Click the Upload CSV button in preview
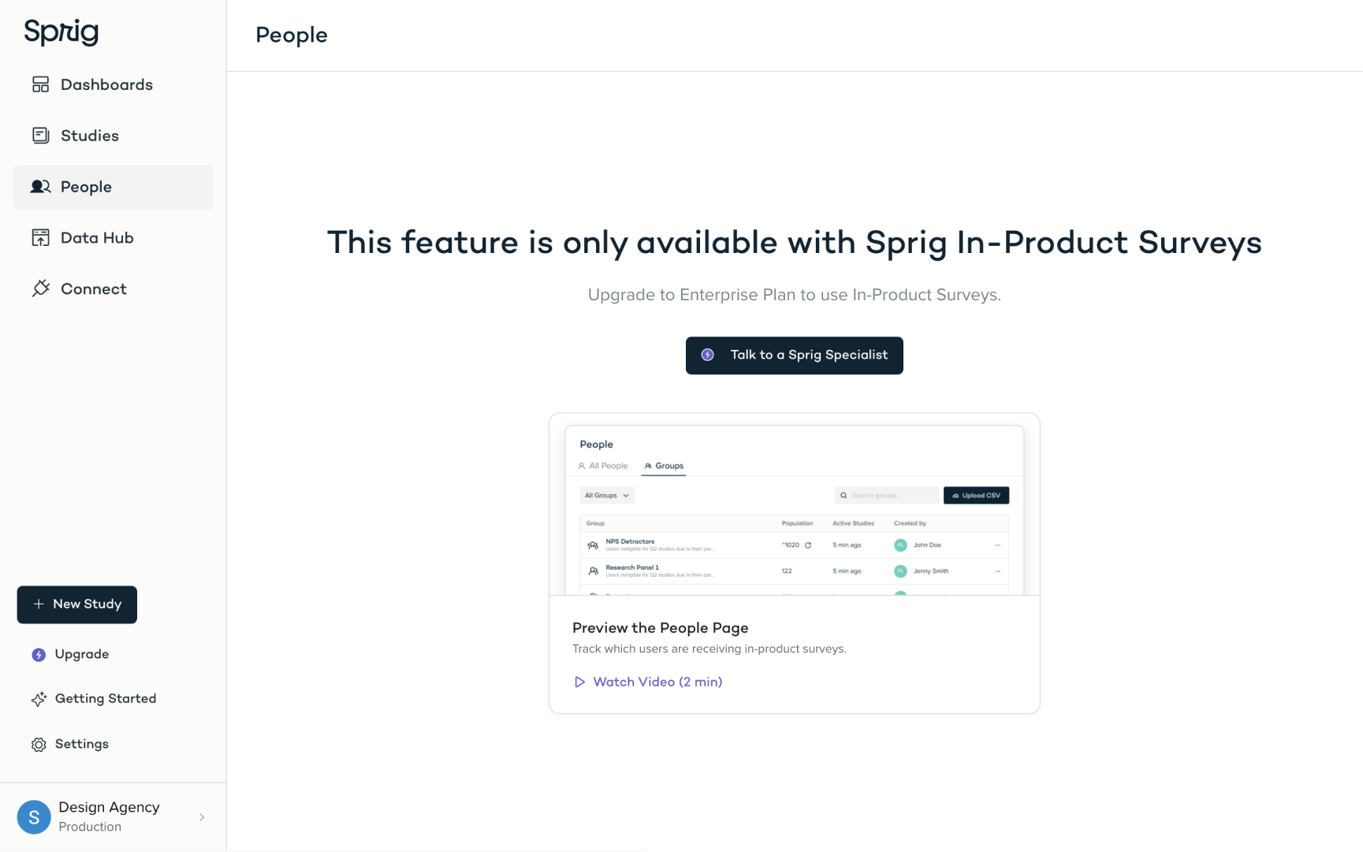This screenshot has height=852, width=1363. pos(976,495)
